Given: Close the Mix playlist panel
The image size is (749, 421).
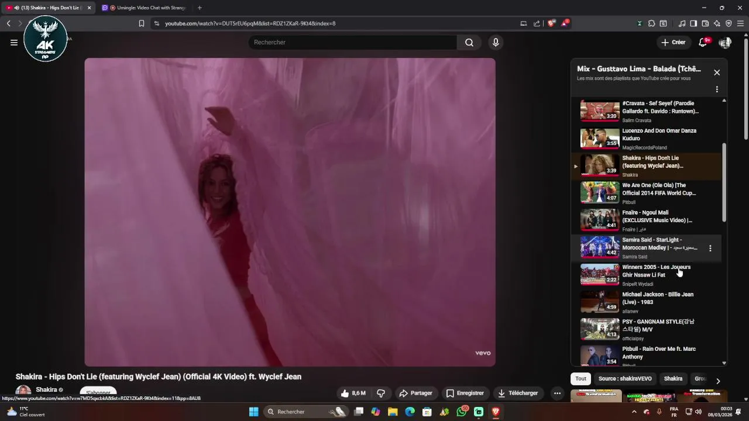Looking at the screenshot, I should point(717,73).
